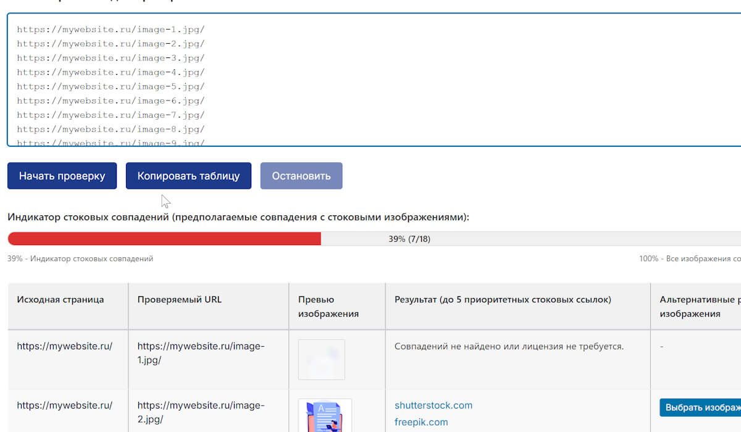This screenshot has width=741, height=432.
Task: Click the 'Превью изображения' column header
Action: click(x=328, y=307)
